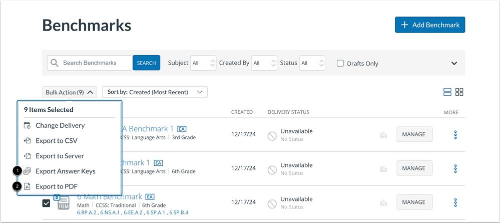Screen dimensions: 500x223
Task: Click the item type icon for 6 Math Benchmark
Action: 63,202
